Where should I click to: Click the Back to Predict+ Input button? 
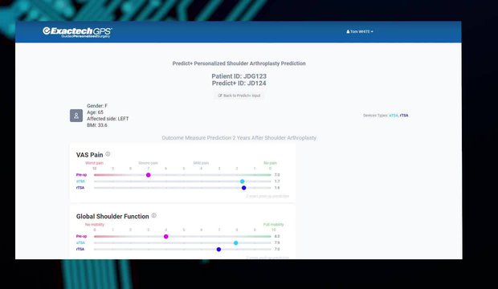coord(239,96)
